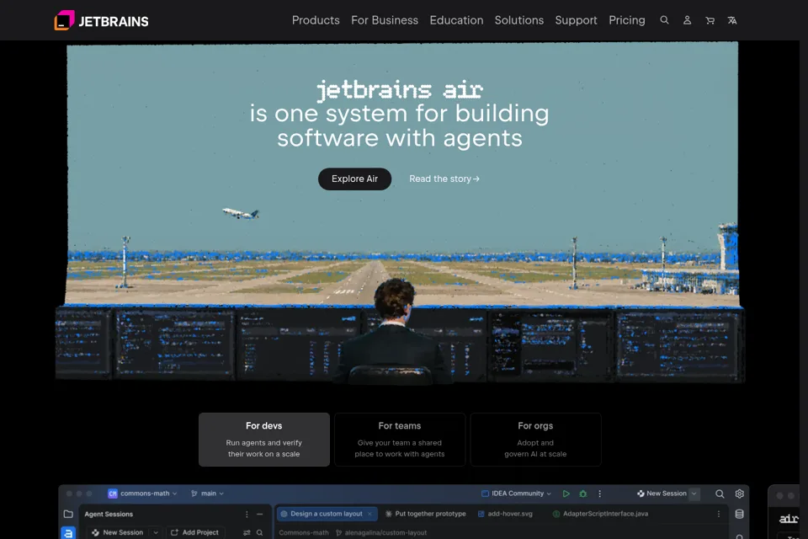Click the database icon in the right gutter
This screenshot has height=539, width=808.
point(740,514)
